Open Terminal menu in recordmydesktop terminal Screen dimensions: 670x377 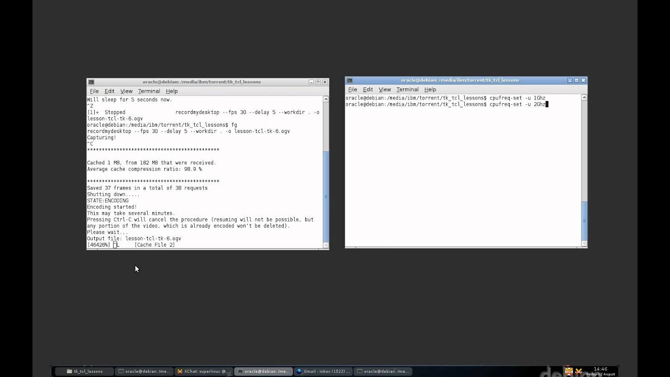point(149,91)
